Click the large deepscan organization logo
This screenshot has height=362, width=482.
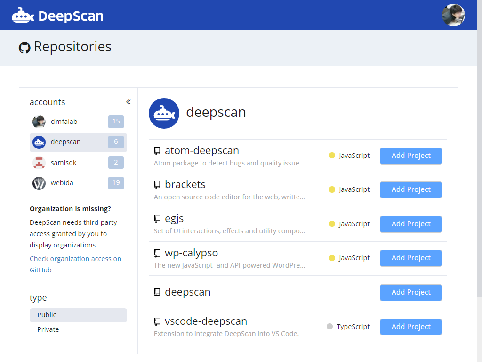164,113
